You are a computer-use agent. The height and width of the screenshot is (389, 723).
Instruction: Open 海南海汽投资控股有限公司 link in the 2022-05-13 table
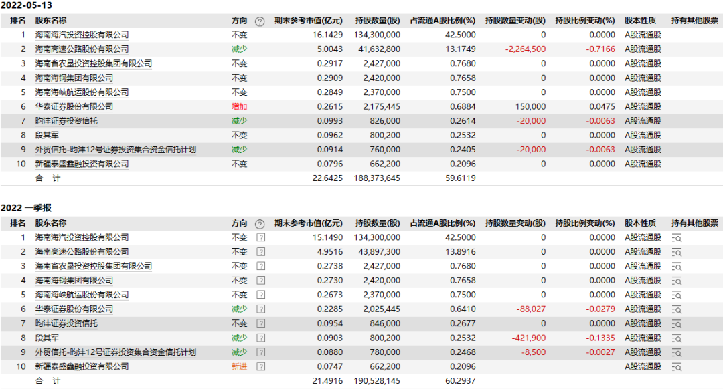tap(82, 35)
